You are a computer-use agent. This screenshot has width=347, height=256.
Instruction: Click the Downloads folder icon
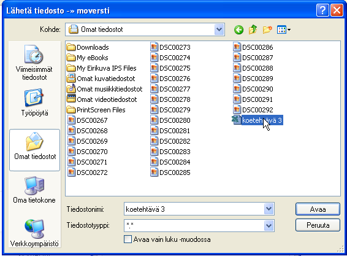click(x=71, y=47)
